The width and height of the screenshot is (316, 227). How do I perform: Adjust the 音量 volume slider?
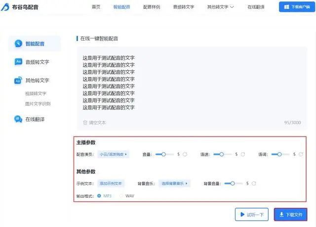[x=164, y=154]
